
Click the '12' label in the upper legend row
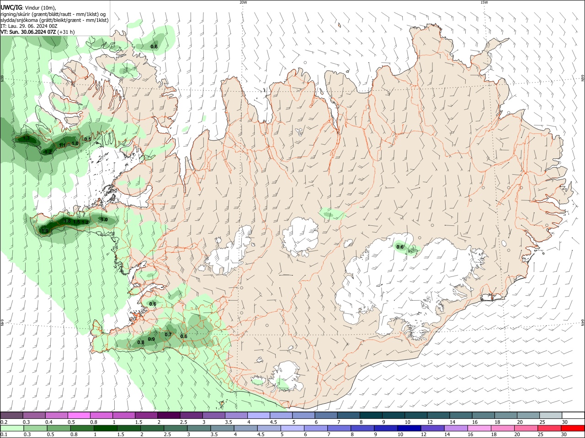[x=430, y=422]
